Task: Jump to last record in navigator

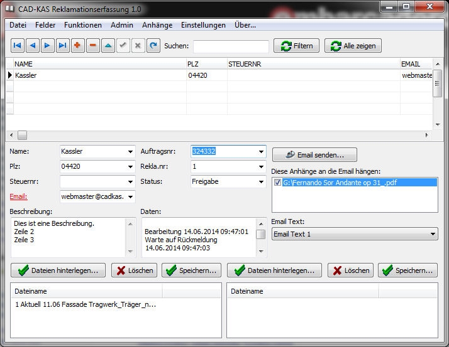Action: tap(63, 46)
